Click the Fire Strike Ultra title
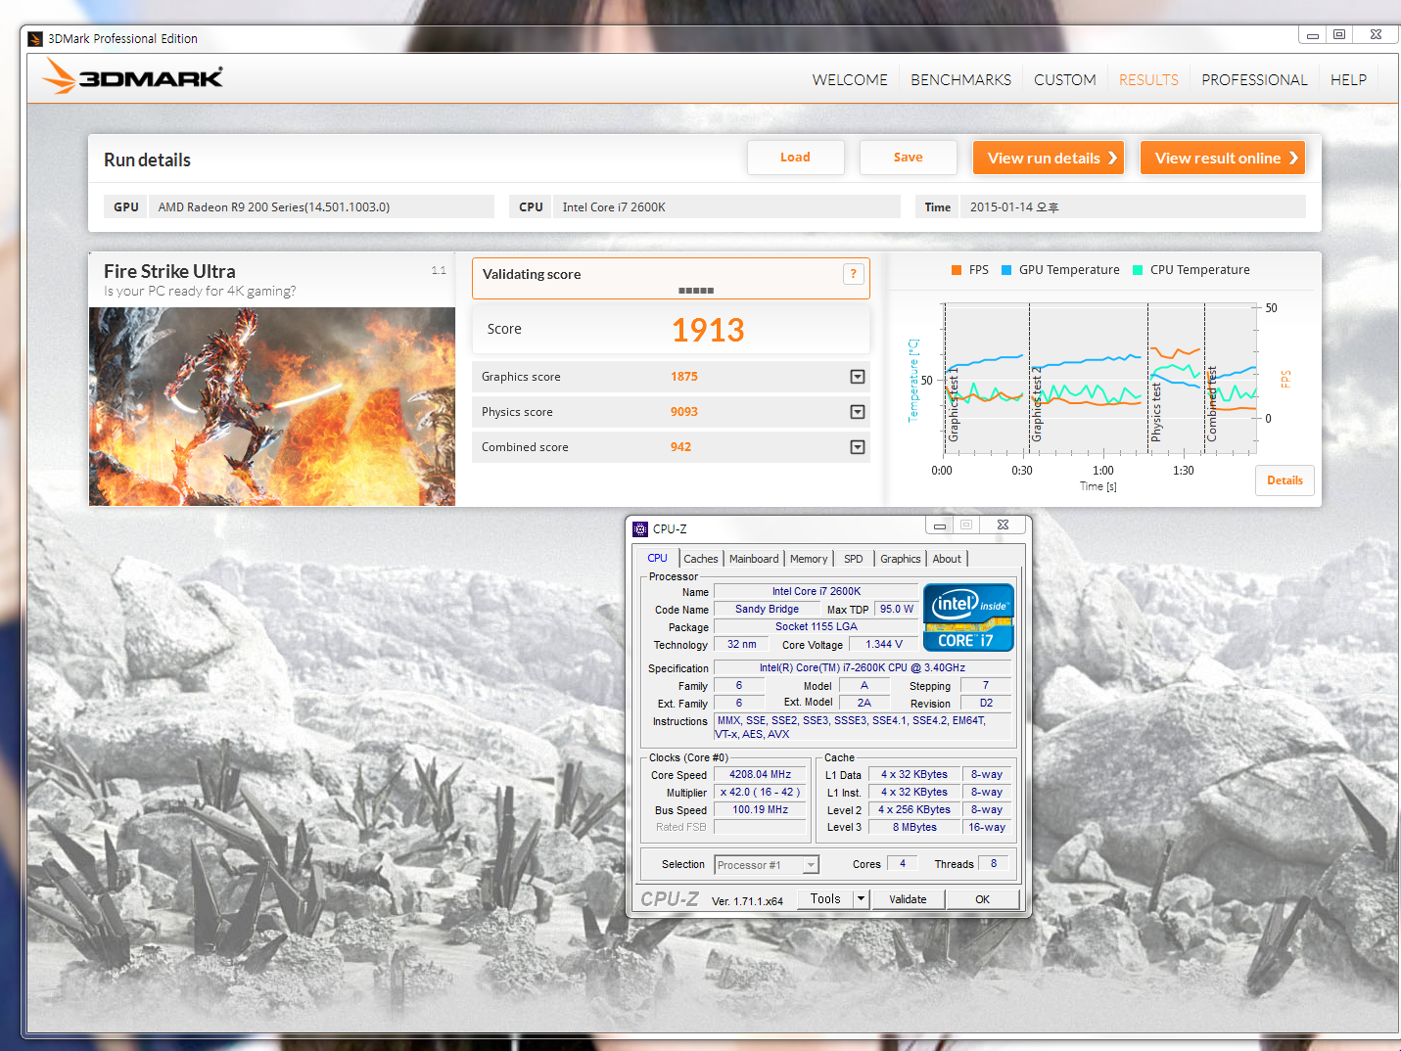This screenshot has width=1401, height=1051. (x=169, y=271)
